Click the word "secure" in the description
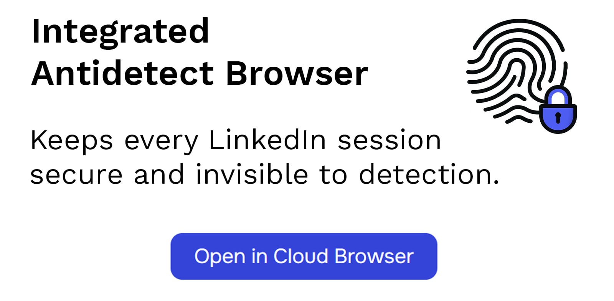Image resolution: width=614 pixels, height=301 pixels. (76, 174)
